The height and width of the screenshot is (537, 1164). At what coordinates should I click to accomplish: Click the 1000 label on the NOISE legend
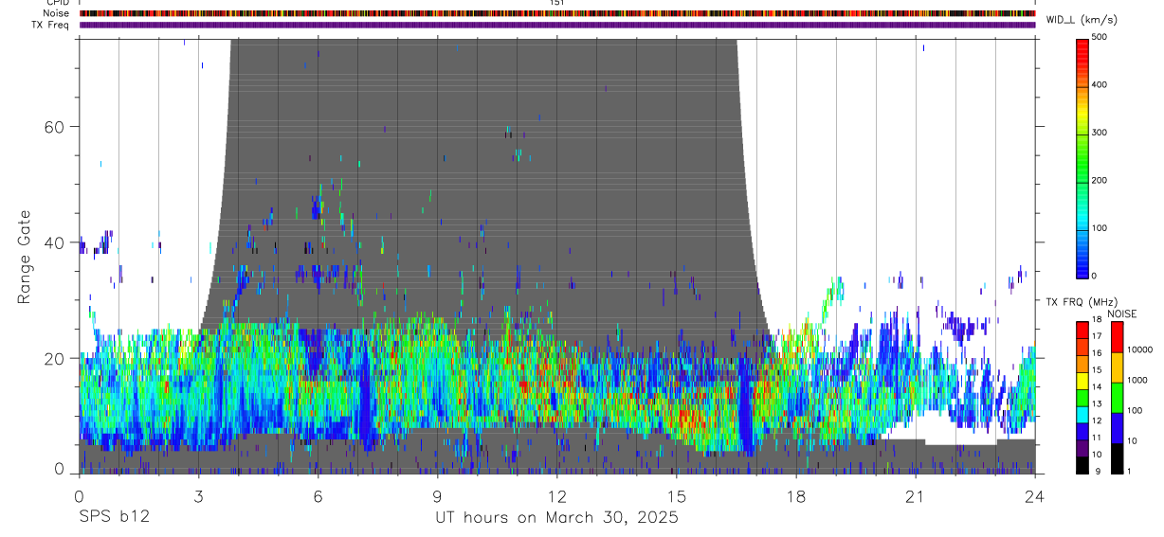point(1137,380)
